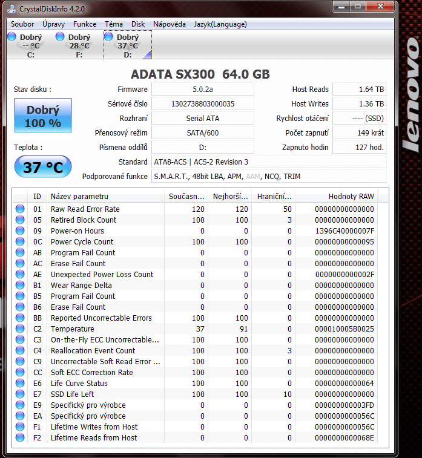Select the F: drive status orb

60,37
